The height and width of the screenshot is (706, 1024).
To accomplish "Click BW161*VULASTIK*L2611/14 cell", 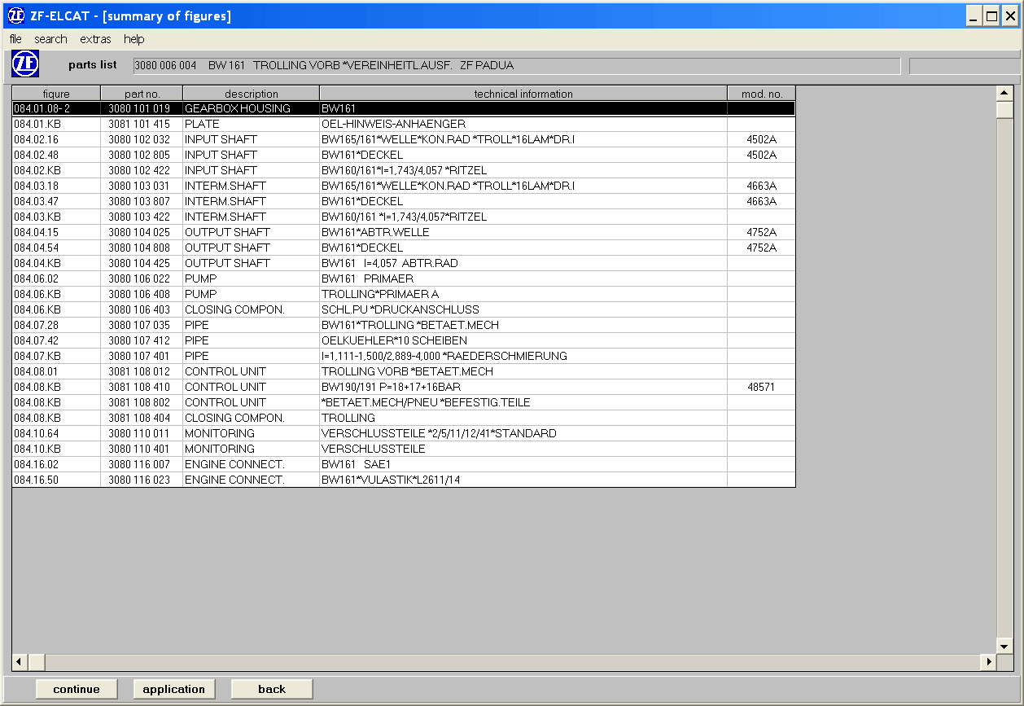I will pyautogui.click(x=523, y=480).
